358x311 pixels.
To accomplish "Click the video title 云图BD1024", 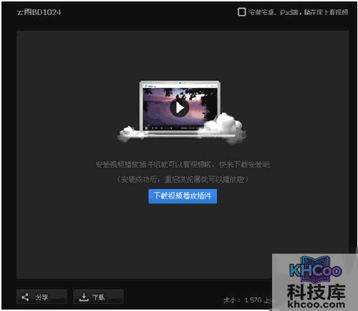I will click(39, 12).
